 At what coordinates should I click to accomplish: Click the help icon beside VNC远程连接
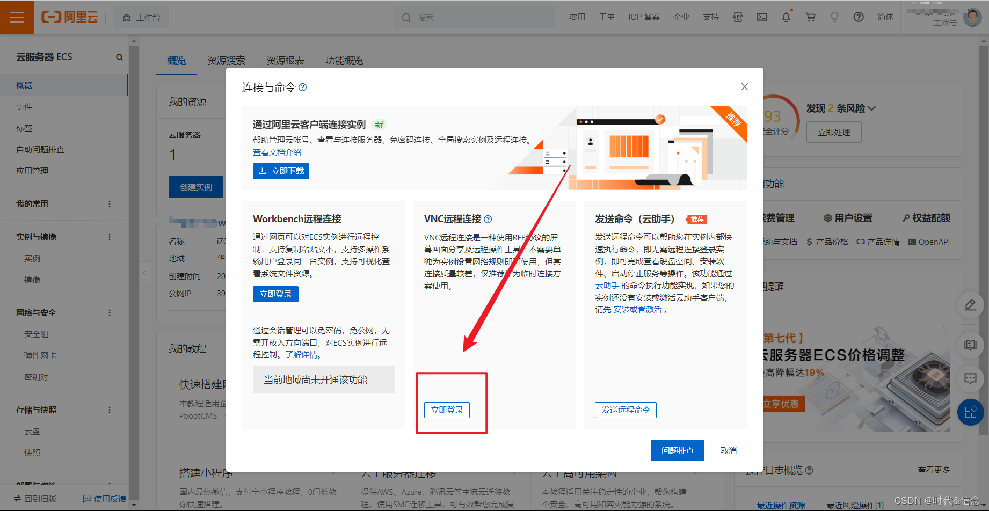point(488,219)
